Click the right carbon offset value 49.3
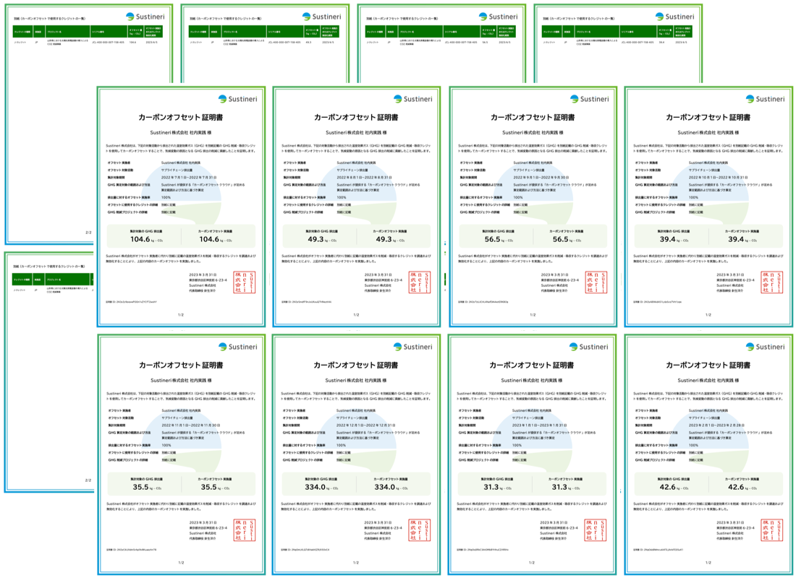This screenshot has height=578, width=796. tap(384, 239)
